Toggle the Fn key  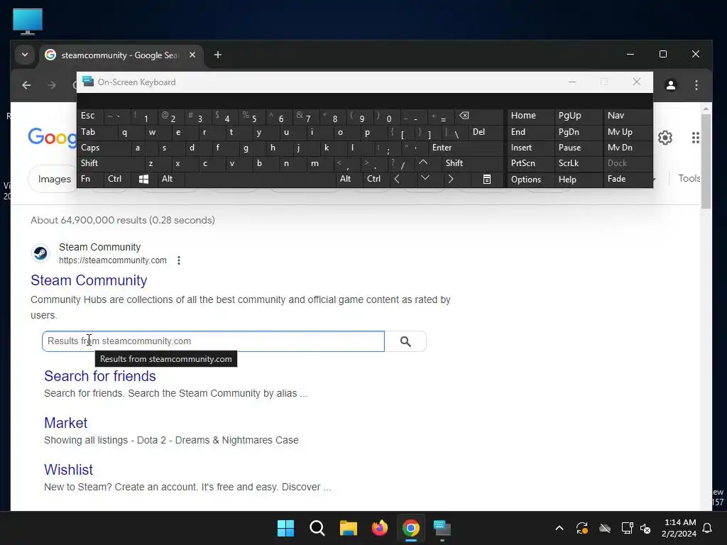90,180
